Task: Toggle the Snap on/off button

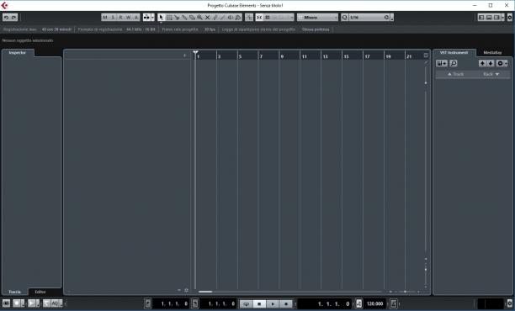Action: point(259,18)
